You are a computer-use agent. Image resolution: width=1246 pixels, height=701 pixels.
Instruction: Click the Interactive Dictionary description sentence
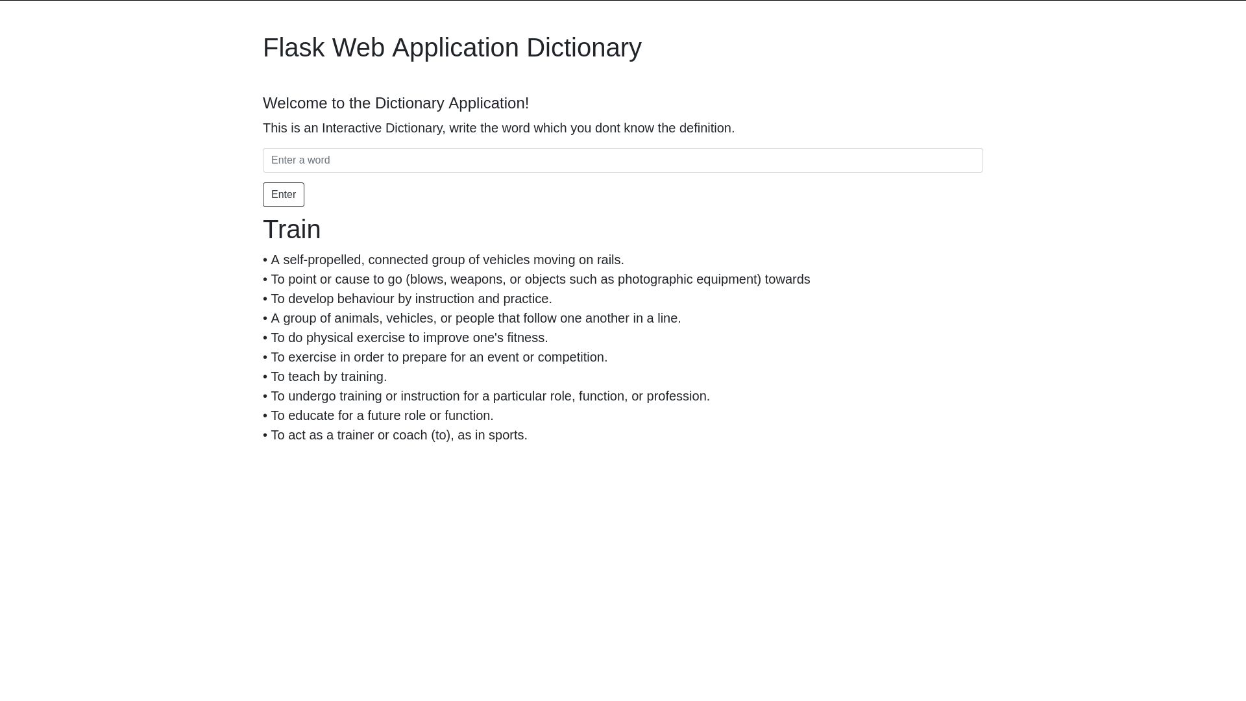click(x=498, y=128)
